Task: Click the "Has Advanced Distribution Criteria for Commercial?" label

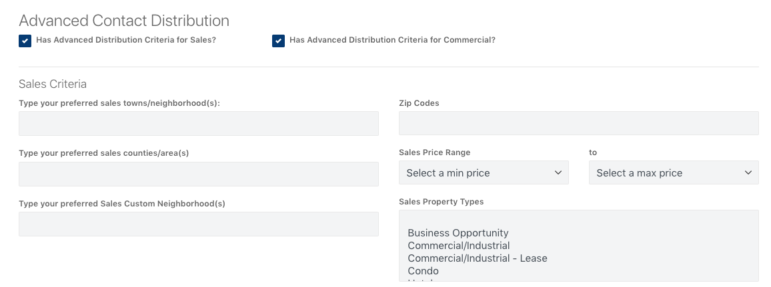Action: tap(392, 40)
